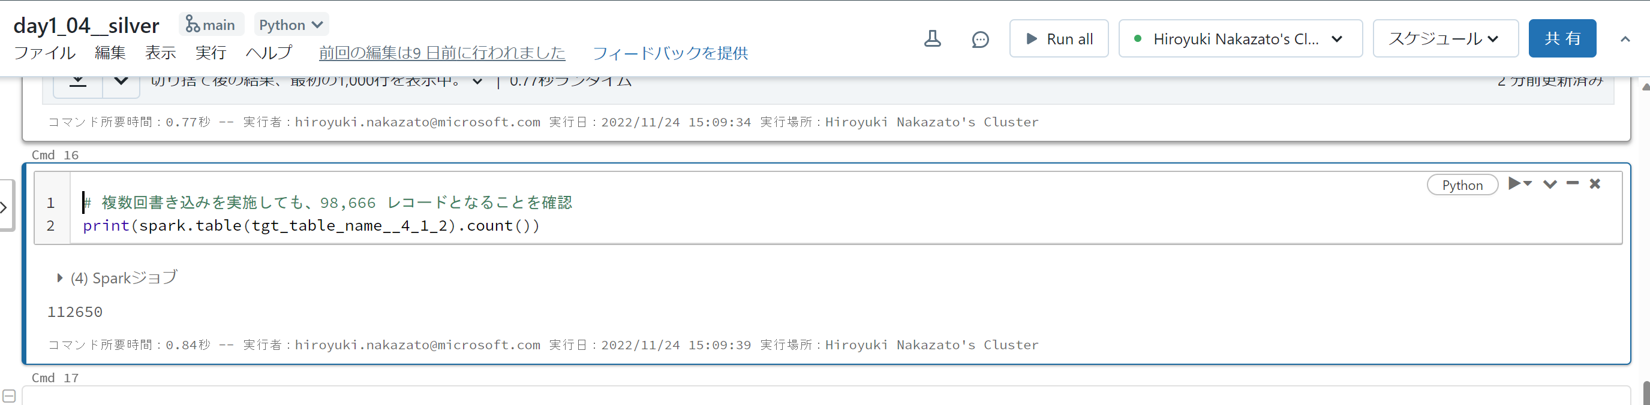Screen dimensions: 1650x405
Task: Minimize cell Cmd 16 with minus icon
Action: coord(1573,183)
